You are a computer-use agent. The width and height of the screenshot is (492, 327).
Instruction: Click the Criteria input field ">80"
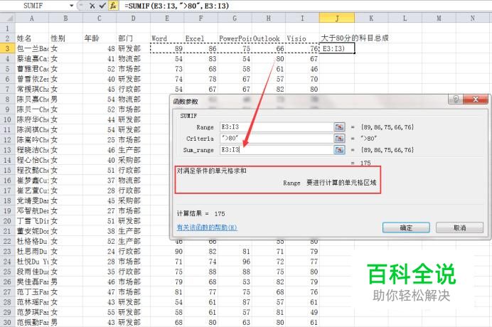click(277, 139)
